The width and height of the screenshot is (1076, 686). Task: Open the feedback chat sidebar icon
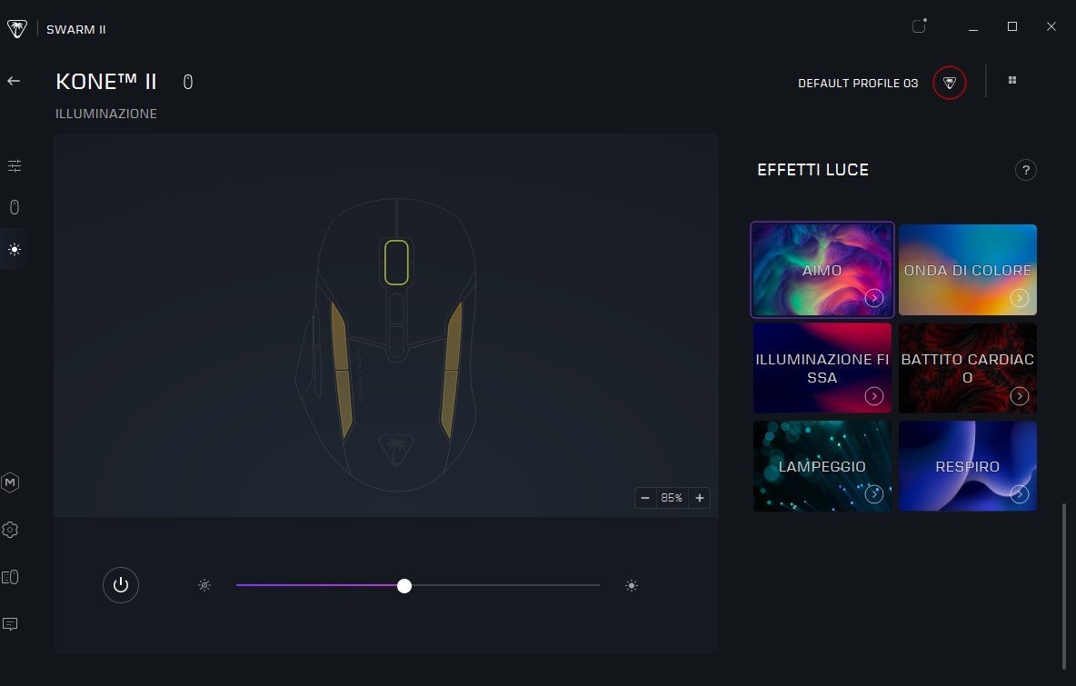pos(11,624)
